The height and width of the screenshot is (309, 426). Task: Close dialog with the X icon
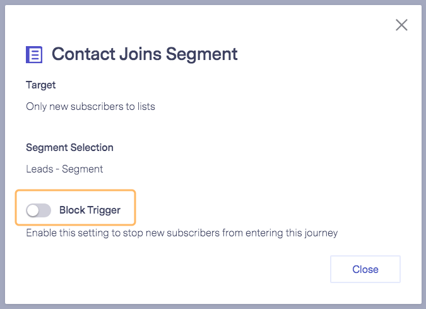click(401, 25)
